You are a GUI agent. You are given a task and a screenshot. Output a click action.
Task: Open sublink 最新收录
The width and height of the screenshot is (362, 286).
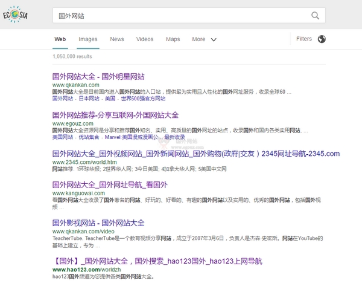click(174, 137)
